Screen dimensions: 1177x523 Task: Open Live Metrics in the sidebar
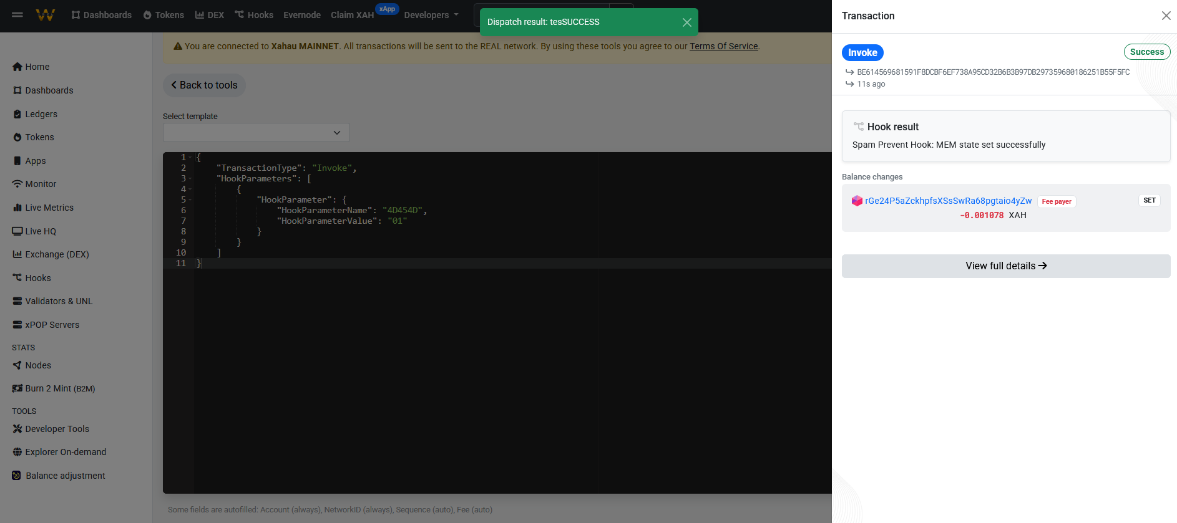click(x=43, y=208)
